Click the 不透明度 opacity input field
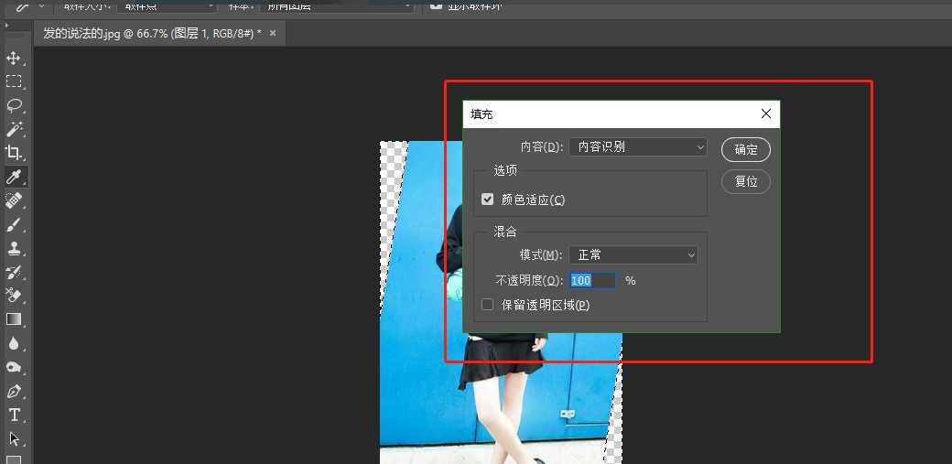The image size is (952, 464). tap(592, 281)
